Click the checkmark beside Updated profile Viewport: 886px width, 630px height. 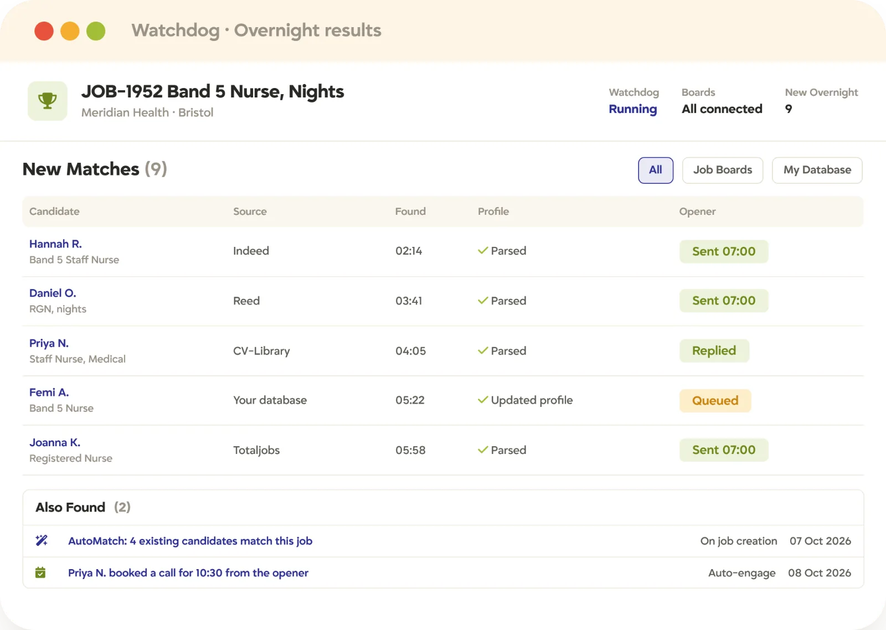pyautogui.click(x=483, y=400)
